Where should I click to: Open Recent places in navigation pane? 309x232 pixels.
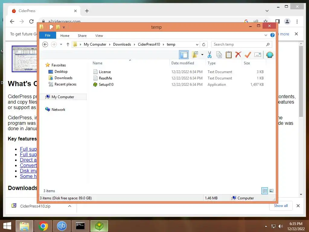(x=65, y=84)
